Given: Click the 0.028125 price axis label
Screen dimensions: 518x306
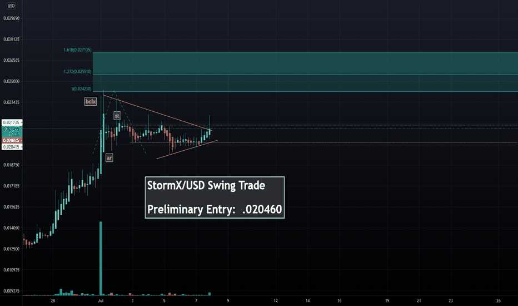Looking at the screenshot, I should coord(12,39).
